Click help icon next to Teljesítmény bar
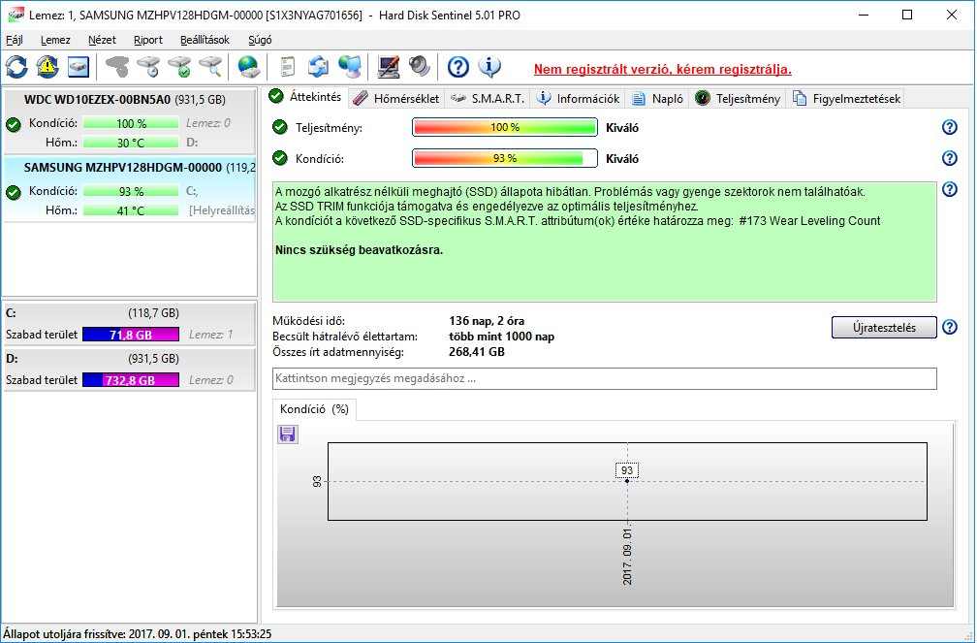Image resolution: width=977 pixels, height=643 pixels. tap(950, 127)
